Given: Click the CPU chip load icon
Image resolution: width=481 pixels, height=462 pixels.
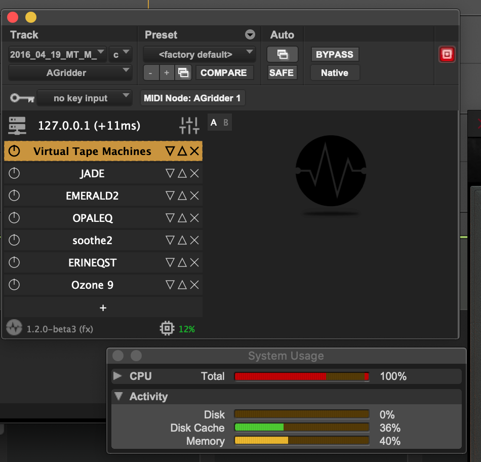Looking at the screenshot, I should pyautogui.click(x=167, y=328).
